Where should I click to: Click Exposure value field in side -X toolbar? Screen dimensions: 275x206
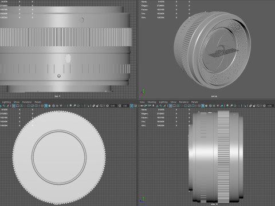(270, 105)
